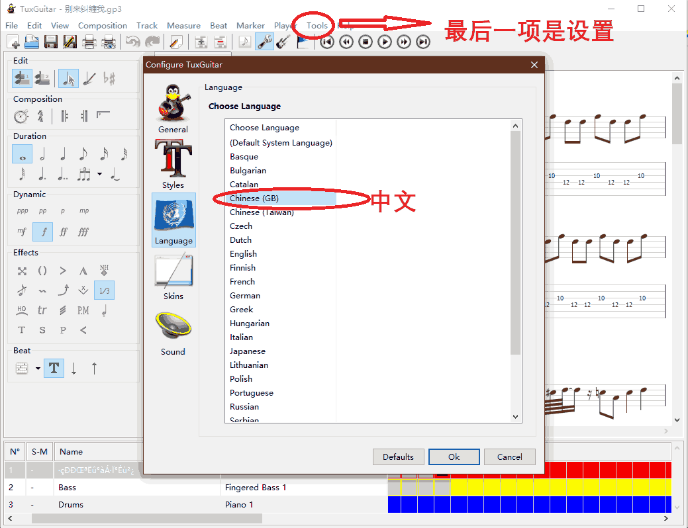The width and height of the screenshot is (688, 528).
Task: Select English in the language list
Action: [243, 254]
